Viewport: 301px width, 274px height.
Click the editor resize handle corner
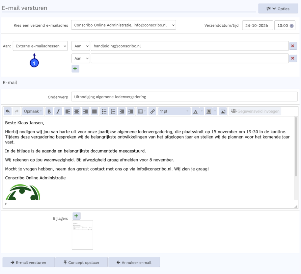(x=296, y=206)
